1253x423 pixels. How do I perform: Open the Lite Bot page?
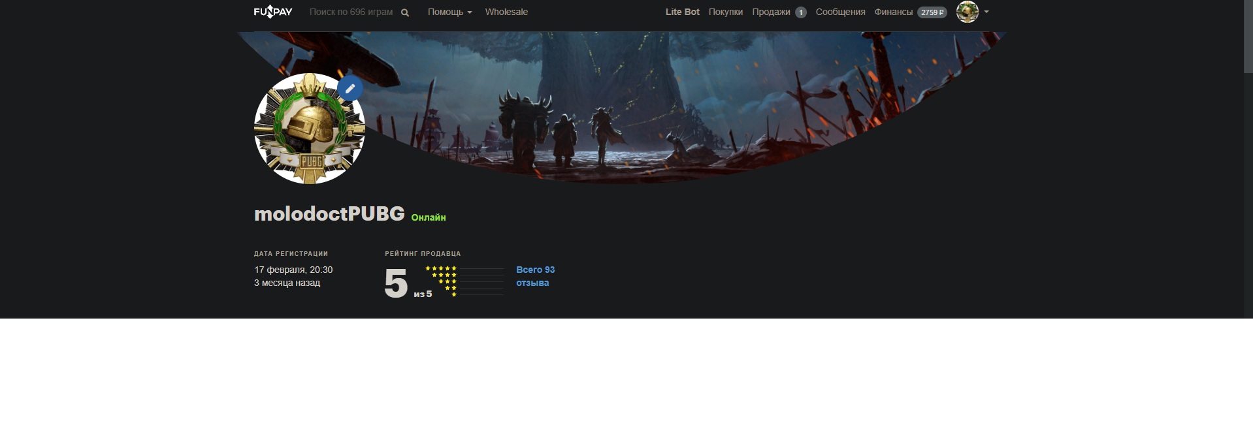click(x=682, y=12)
